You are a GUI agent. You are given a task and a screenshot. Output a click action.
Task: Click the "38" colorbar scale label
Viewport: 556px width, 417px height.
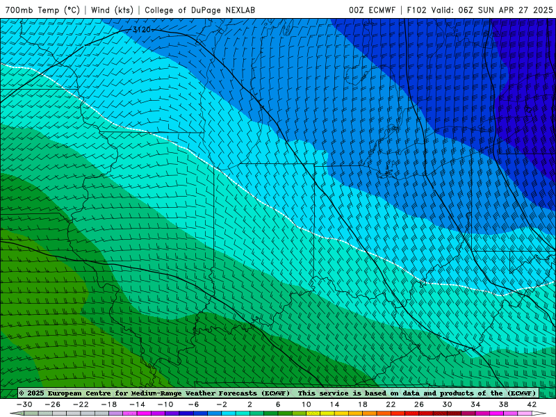coord(503,404)
